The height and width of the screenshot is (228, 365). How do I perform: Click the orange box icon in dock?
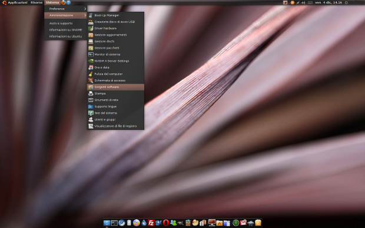tap(258, 223)
